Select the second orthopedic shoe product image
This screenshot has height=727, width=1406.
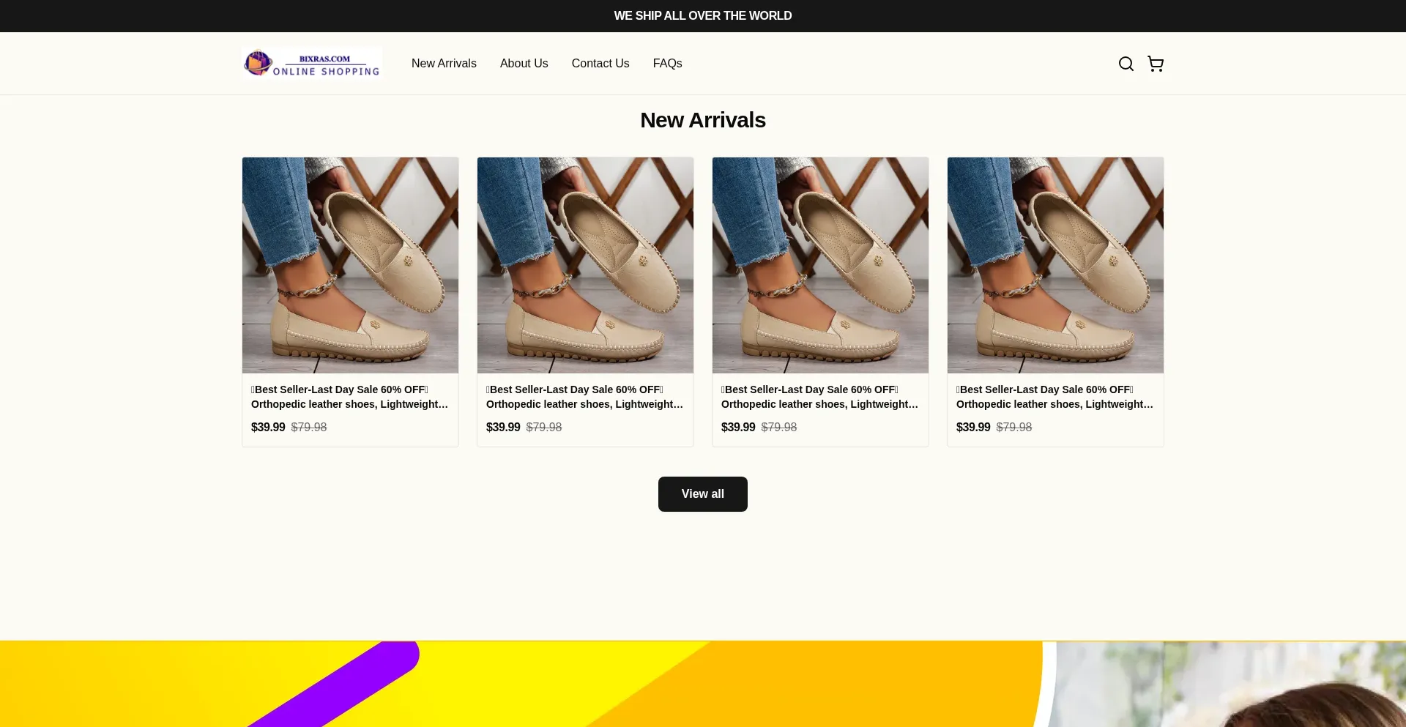(x=585, y=265)
